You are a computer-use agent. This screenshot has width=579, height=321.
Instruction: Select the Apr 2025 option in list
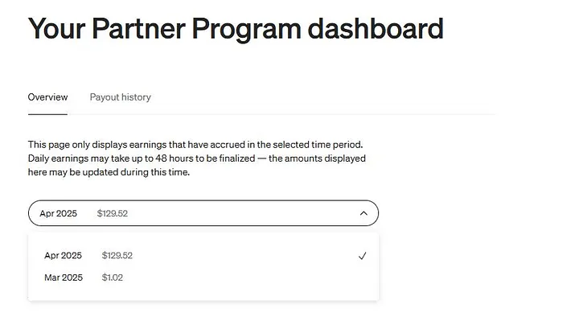203,256
